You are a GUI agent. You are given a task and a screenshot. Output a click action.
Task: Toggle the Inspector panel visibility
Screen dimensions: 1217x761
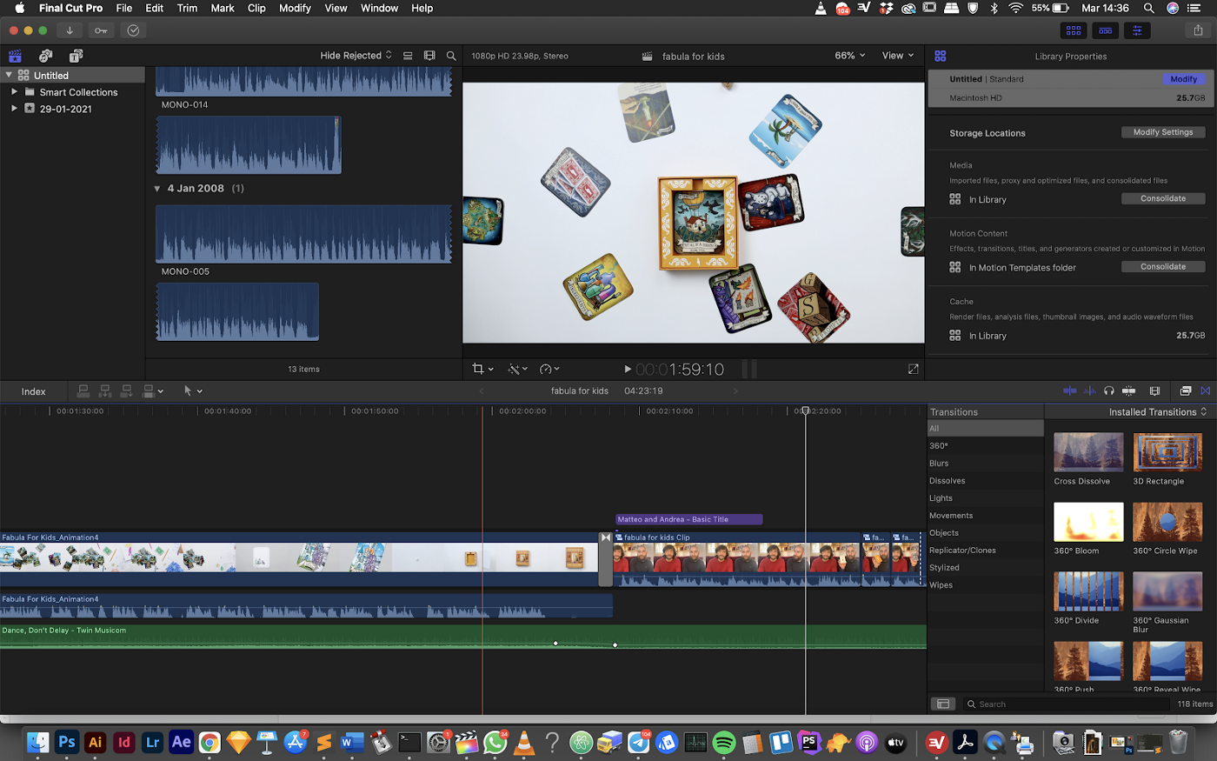[x=1136, y=30]
